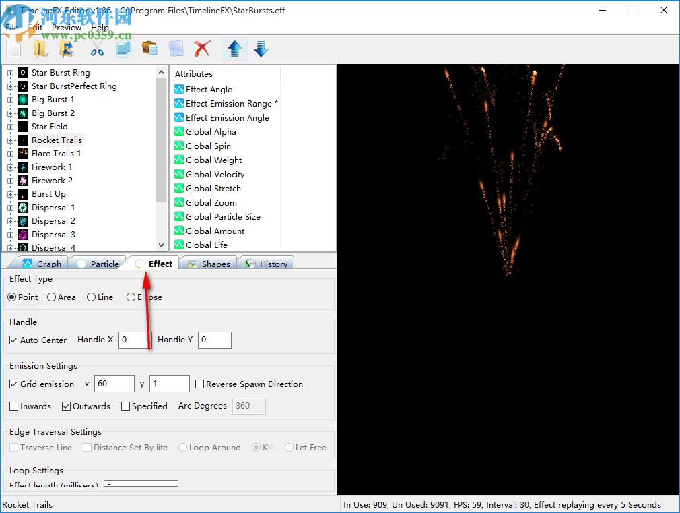Create a new effect library document

(13, 48)
